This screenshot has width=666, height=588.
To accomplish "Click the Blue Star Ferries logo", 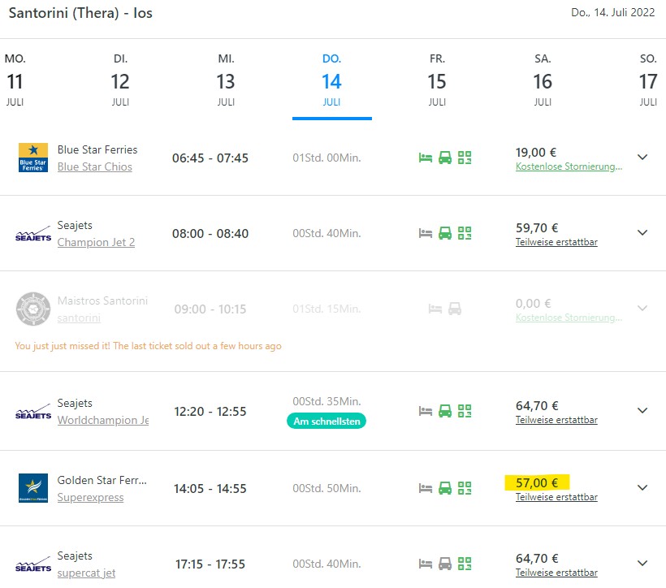I will tap(33, 158).
